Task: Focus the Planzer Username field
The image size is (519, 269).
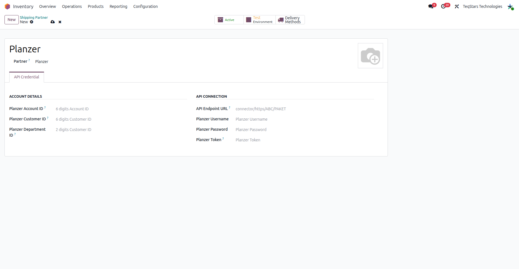Action: tap(305, 119)
